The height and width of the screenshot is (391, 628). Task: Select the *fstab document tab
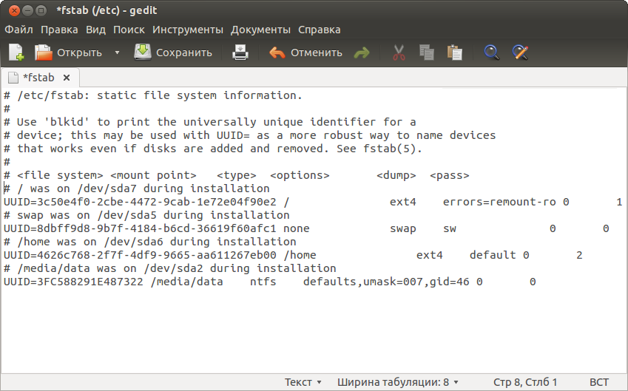37,77
